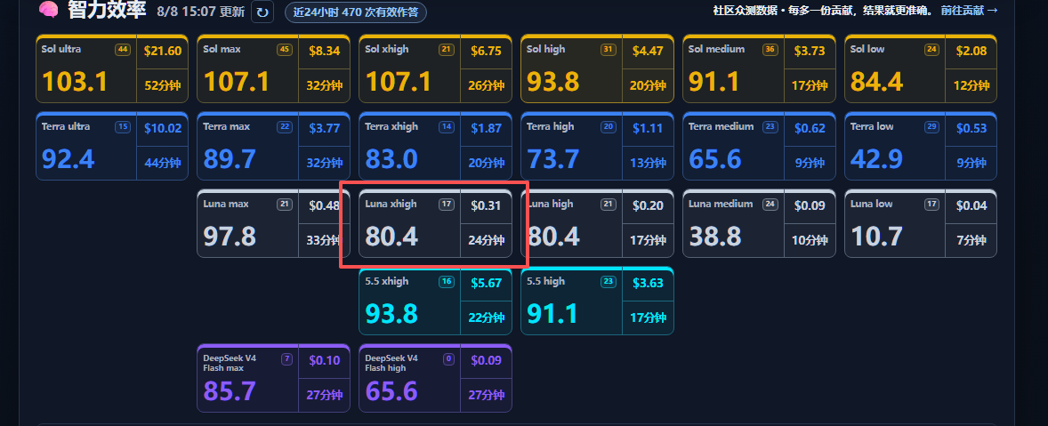Click the 15 count badge on Terra ultra
The image size is (1048, 426).
point(122,127)
